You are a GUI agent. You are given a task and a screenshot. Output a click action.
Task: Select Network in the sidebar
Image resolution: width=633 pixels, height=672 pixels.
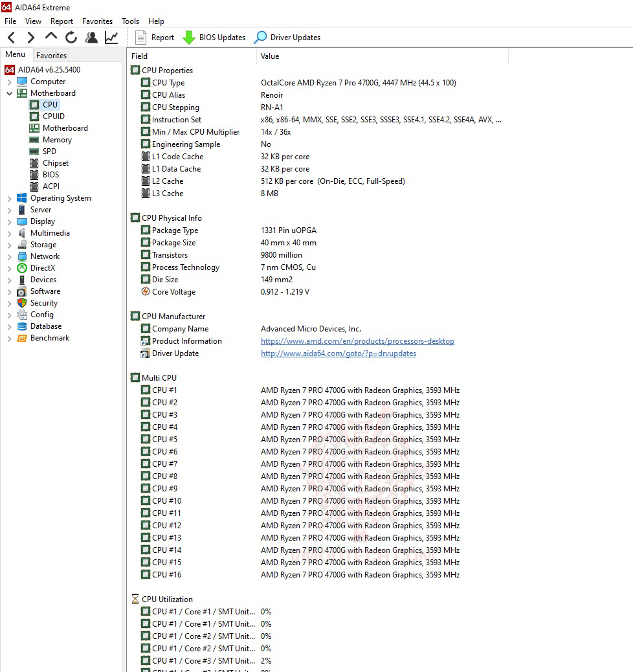(x=38, y=256)
